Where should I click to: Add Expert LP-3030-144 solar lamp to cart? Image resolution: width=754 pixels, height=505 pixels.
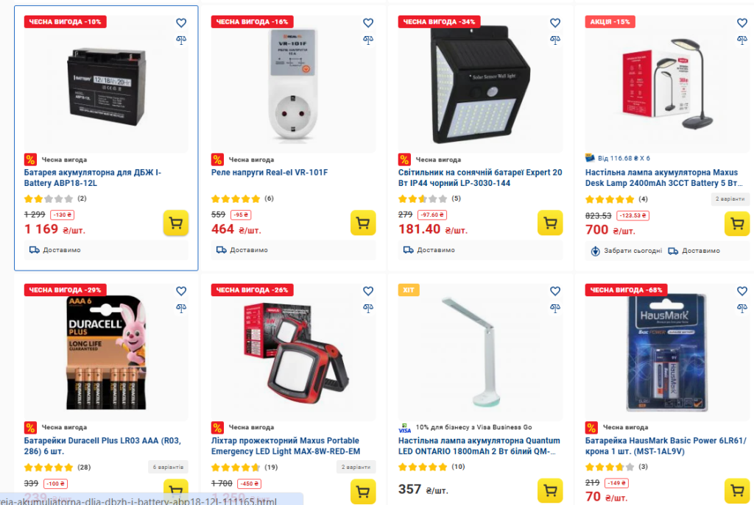550,223
